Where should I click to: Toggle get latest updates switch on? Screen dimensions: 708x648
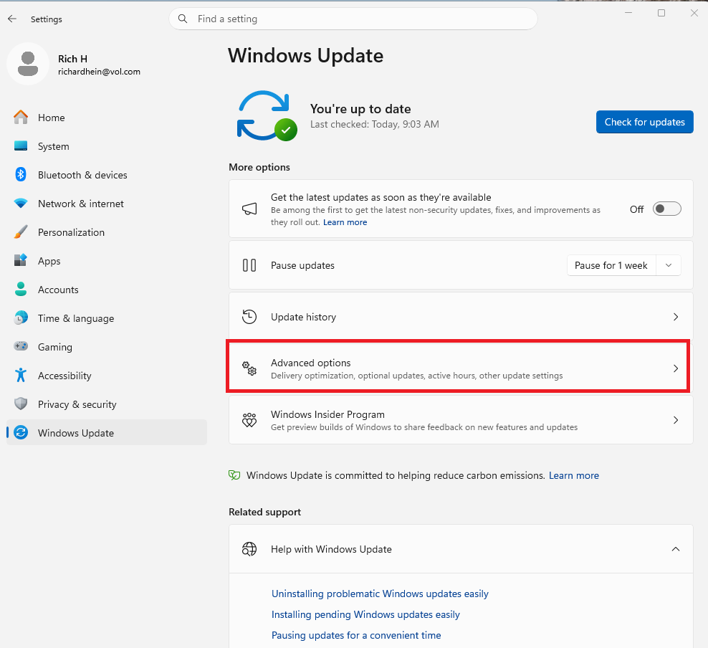tap(667, 209)
